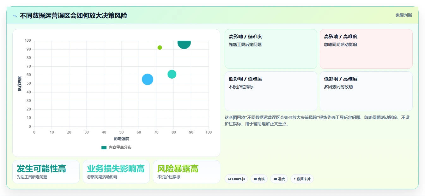Click the 数据卡片 tag chip
This screenshot has width=425, height=196.
click(302, 179)
